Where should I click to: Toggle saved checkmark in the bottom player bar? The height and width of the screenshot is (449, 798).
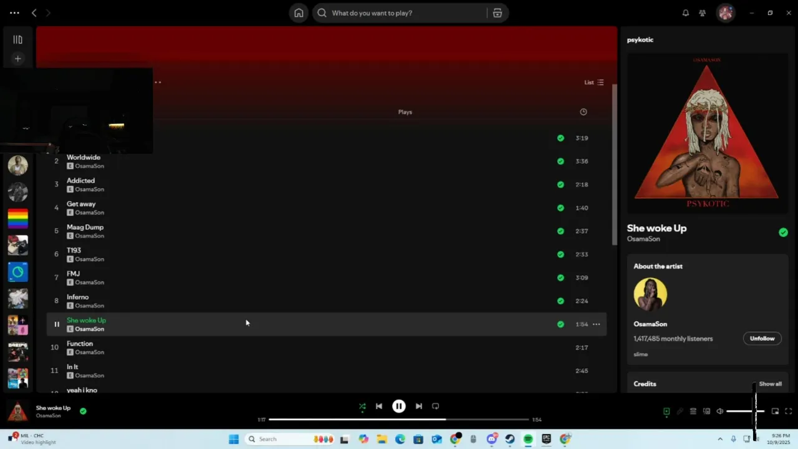83,411
